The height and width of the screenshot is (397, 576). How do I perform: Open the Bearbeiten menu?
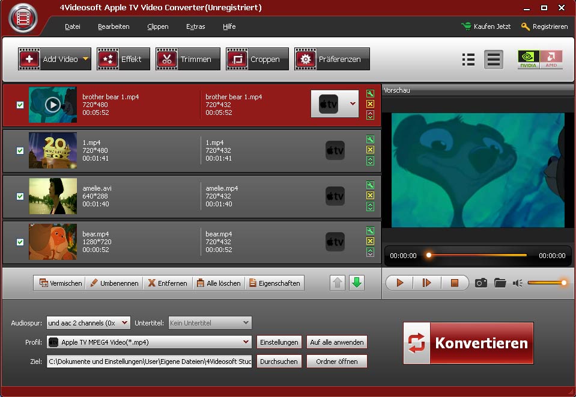click(114, 26)
